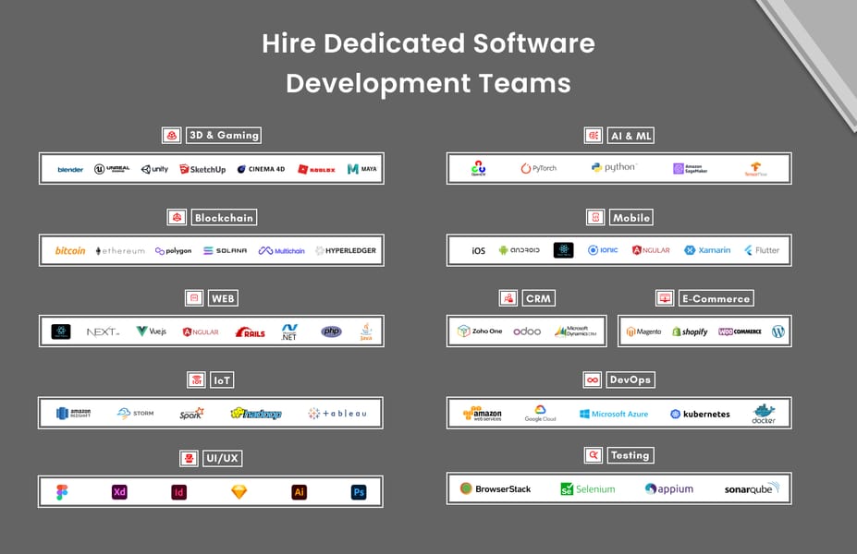Screen dimensions: 857x554
Task: Pick the Vue.js logo
Action: click(x=151, y=331)
